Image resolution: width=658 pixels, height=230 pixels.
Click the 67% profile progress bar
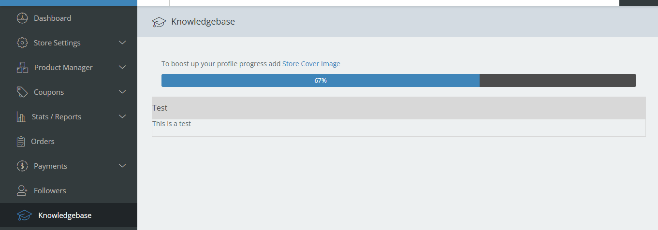pyautogui.click(x=398, y=81)
